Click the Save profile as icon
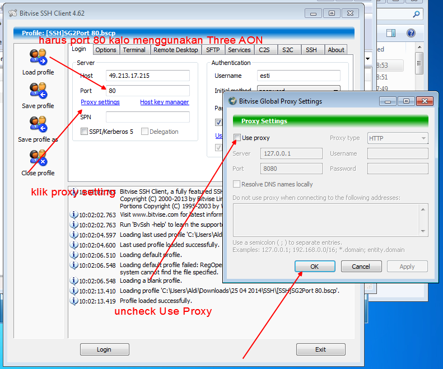The height and width of the screenshot is (369, 443). (x=38, y=124)
